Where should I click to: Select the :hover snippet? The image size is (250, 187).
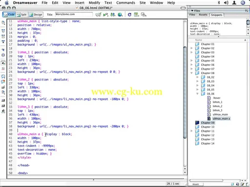coord(217,98)
